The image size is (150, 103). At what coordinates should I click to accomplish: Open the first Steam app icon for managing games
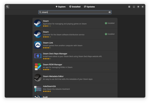tap(38, 23)
